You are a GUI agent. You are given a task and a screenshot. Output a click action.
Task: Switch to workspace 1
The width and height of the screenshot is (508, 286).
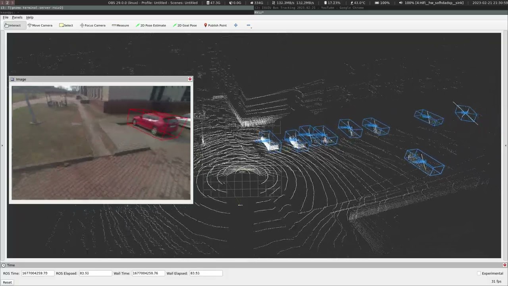click(x=2, y=3)
